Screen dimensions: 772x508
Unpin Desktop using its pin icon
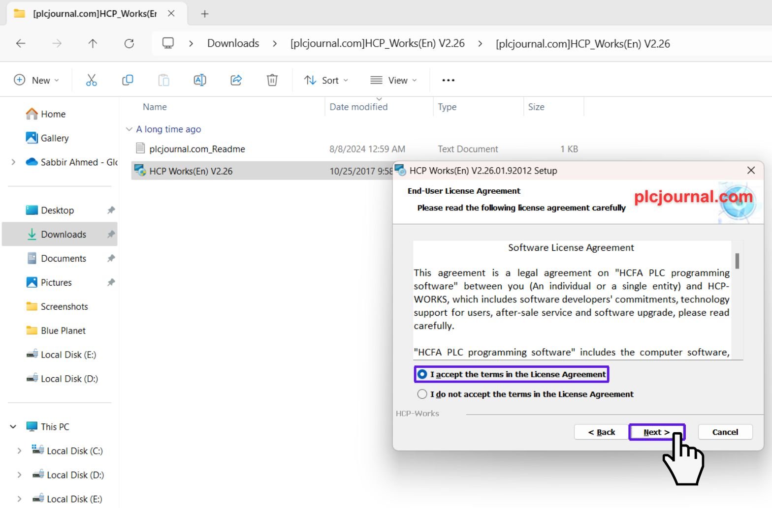click(x=111, y=210)
